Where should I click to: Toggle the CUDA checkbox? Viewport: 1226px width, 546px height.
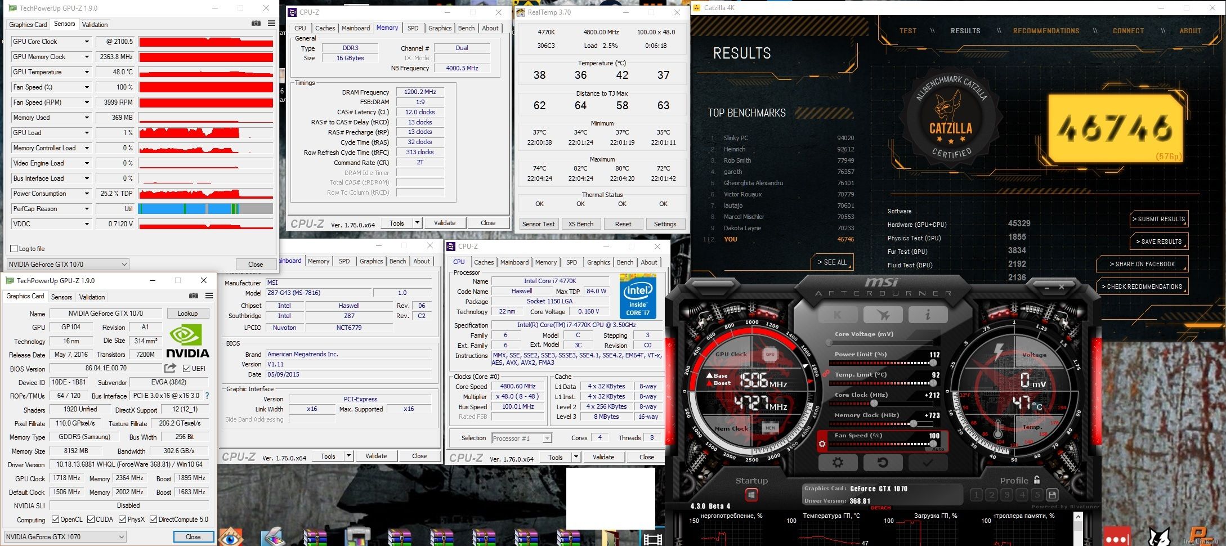[x=91, y=519]
